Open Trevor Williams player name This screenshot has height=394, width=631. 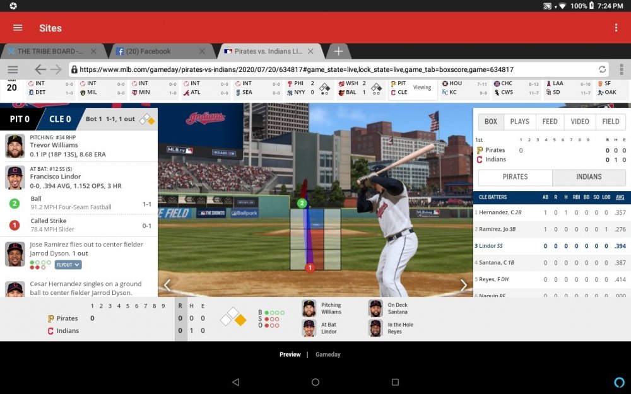tap(54, 145)
